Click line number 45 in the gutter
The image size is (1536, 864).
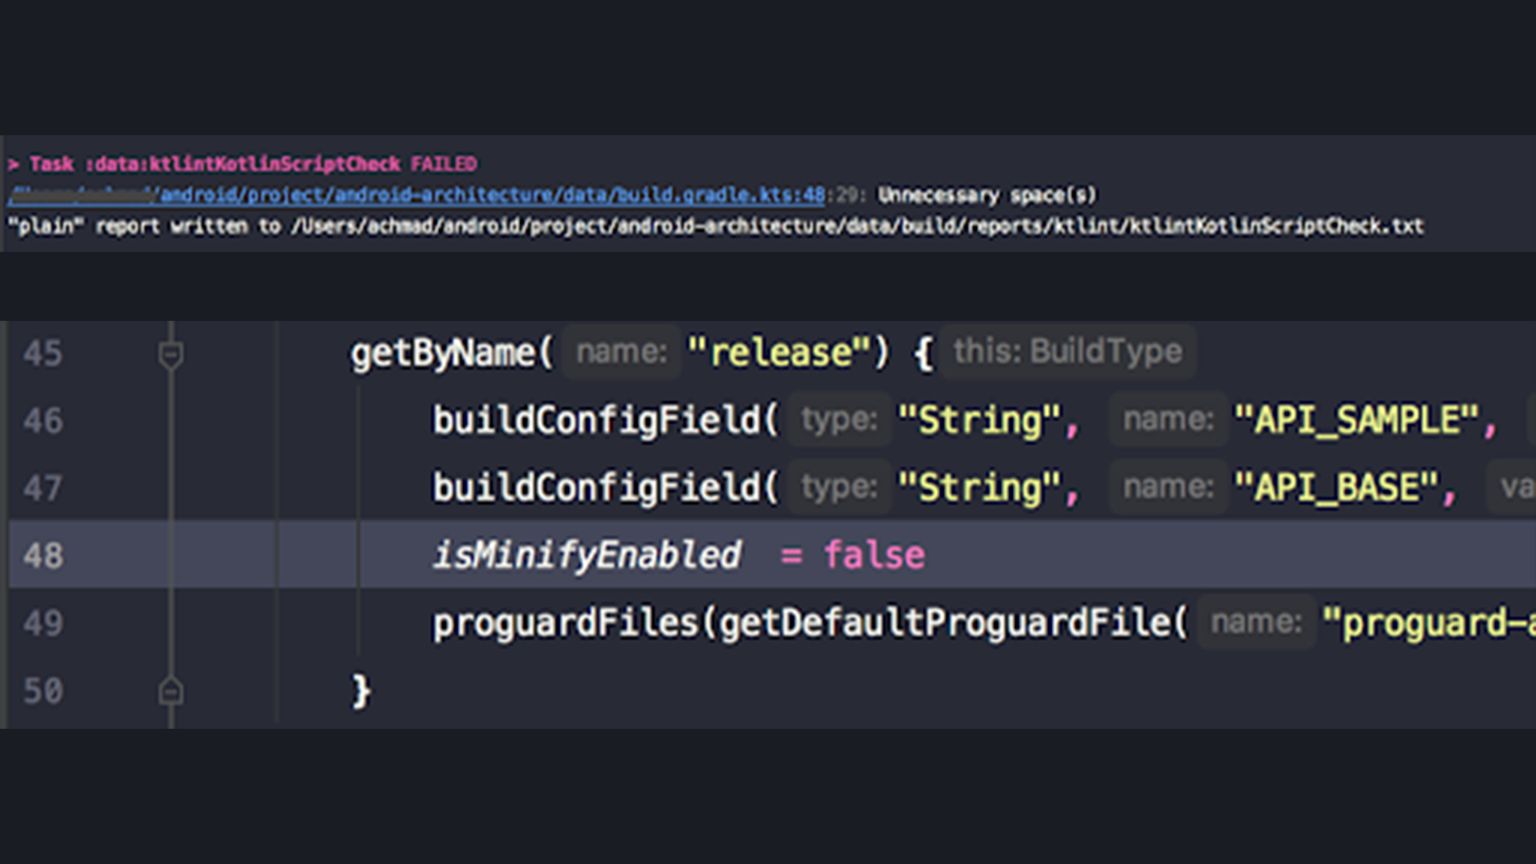click(x=42, y=354)
